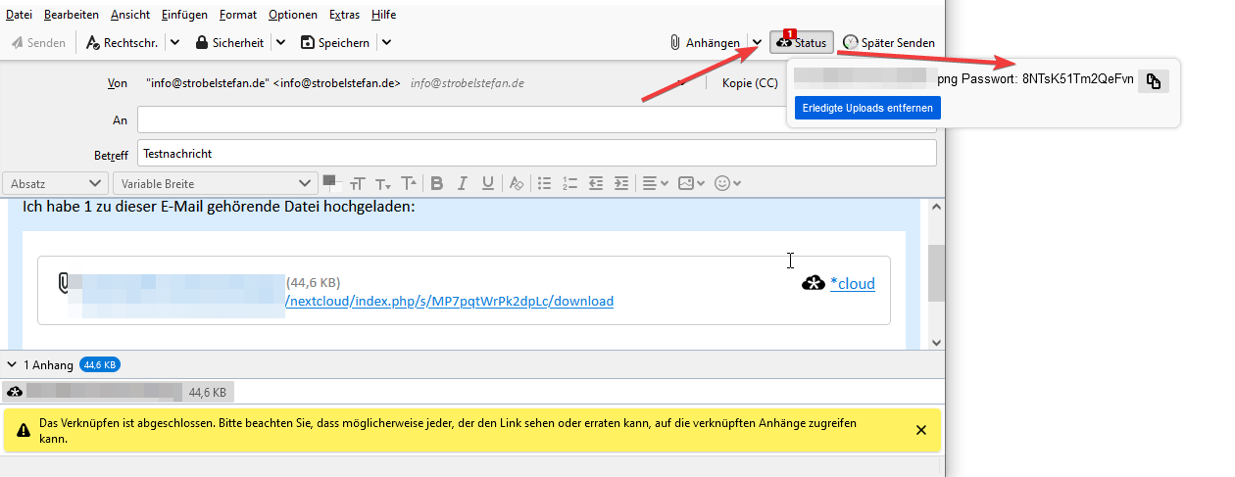The height and width of the screenshot is (477, 1235).
Task: Click the warning triangle icon in notification
Action: (23, 429)
